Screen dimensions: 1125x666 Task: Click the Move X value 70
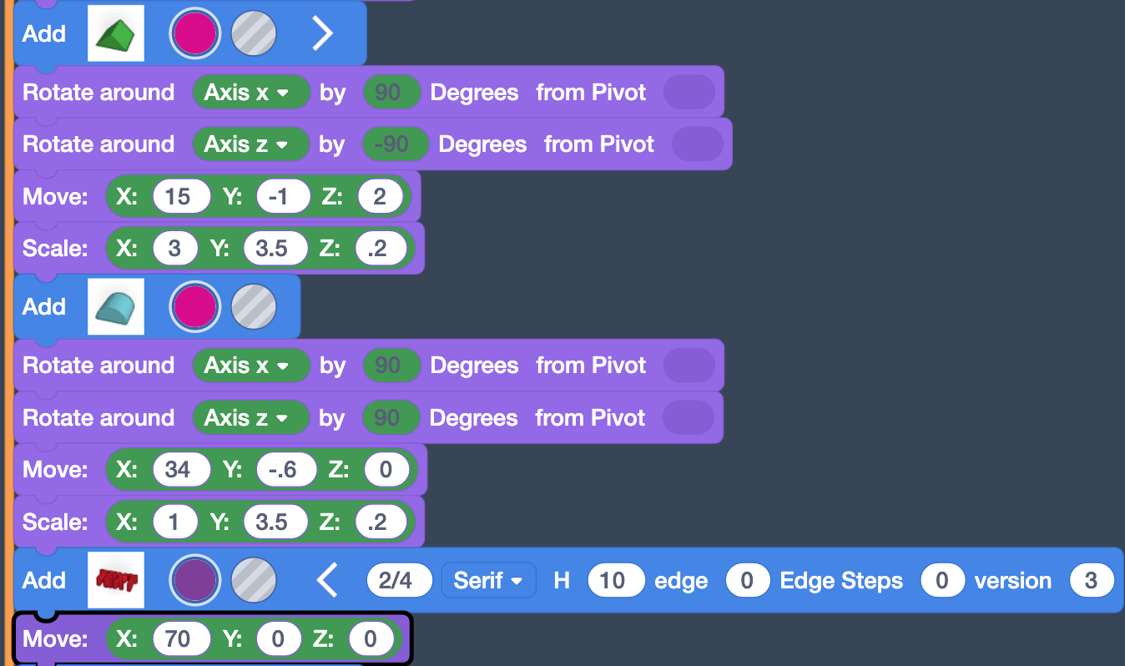[177, 639]
